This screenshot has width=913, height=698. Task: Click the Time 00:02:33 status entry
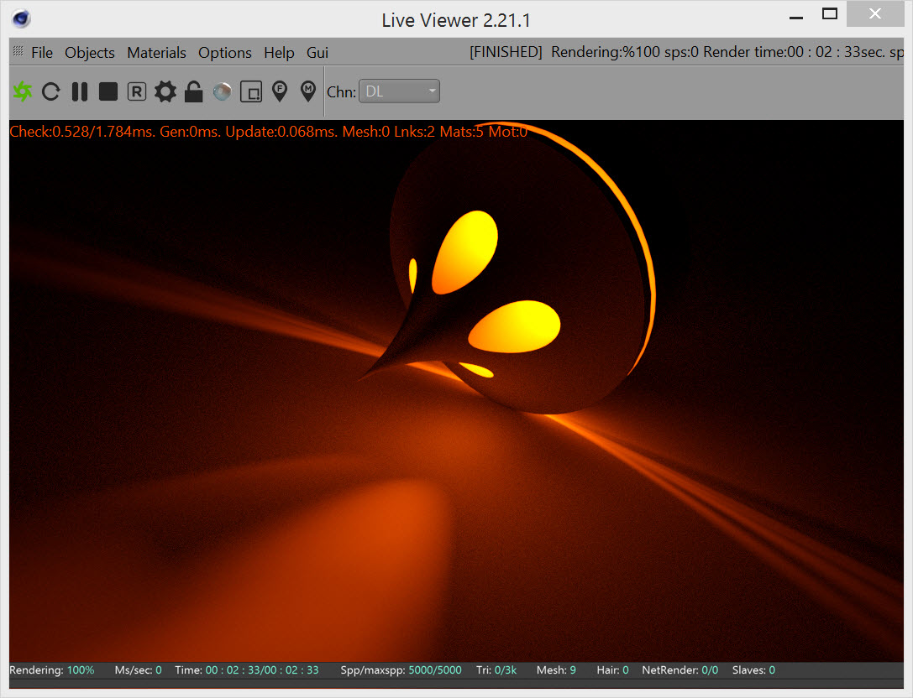tap(247, 670)
